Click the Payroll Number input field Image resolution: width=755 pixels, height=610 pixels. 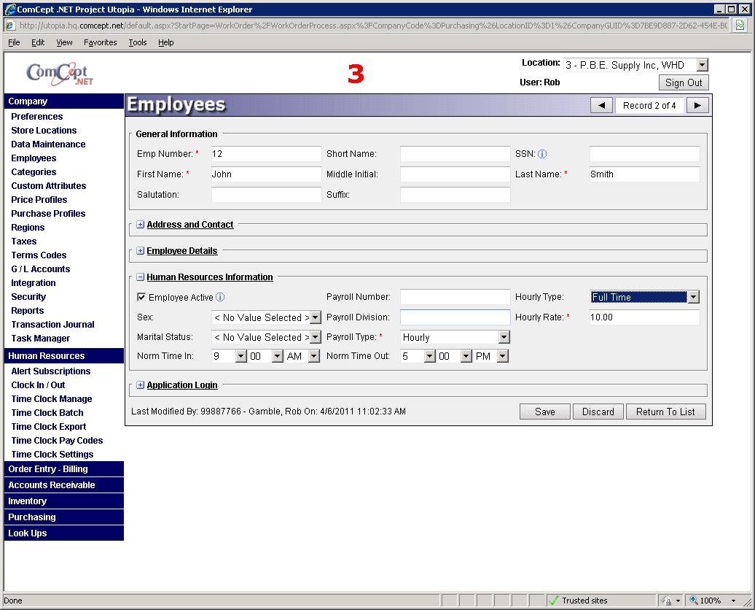(x=455, y=297)
